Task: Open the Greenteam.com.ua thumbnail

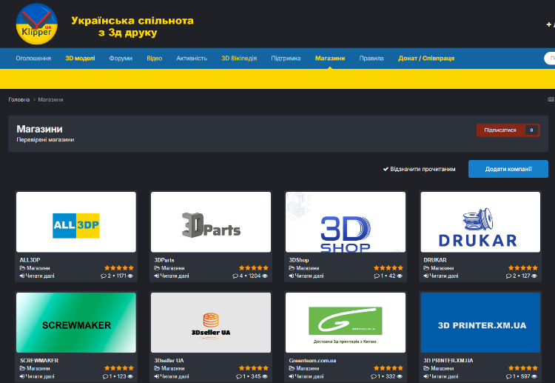Action: pyautogui.click(x=346, y=322)
